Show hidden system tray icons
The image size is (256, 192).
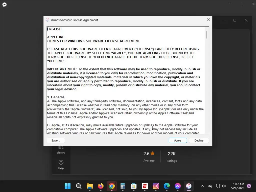pos(202,186)
